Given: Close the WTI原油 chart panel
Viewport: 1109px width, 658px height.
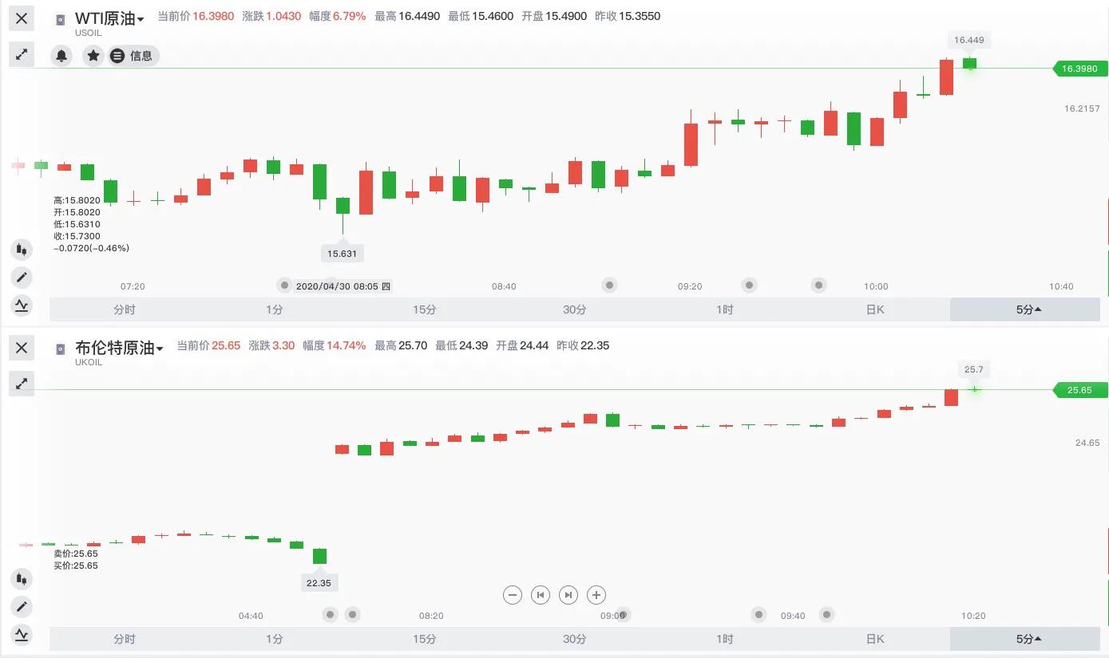Looking at the screenshot, I should (x=22, y=18).
